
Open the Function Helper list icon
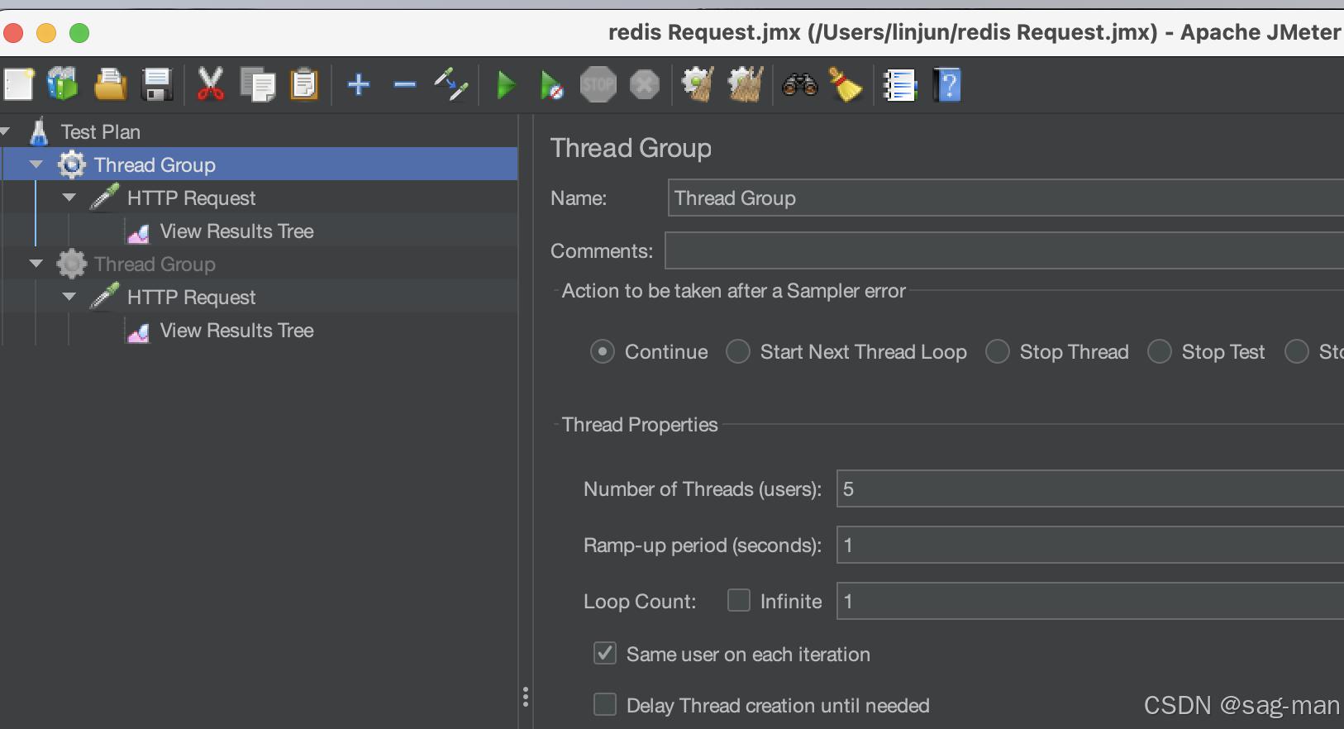(899, 84)
